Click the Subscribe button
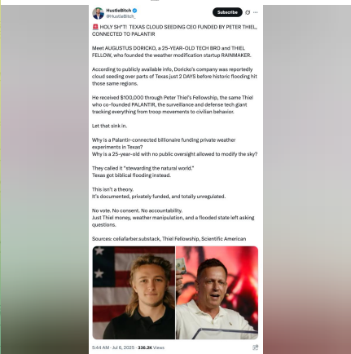 (227, 12)
